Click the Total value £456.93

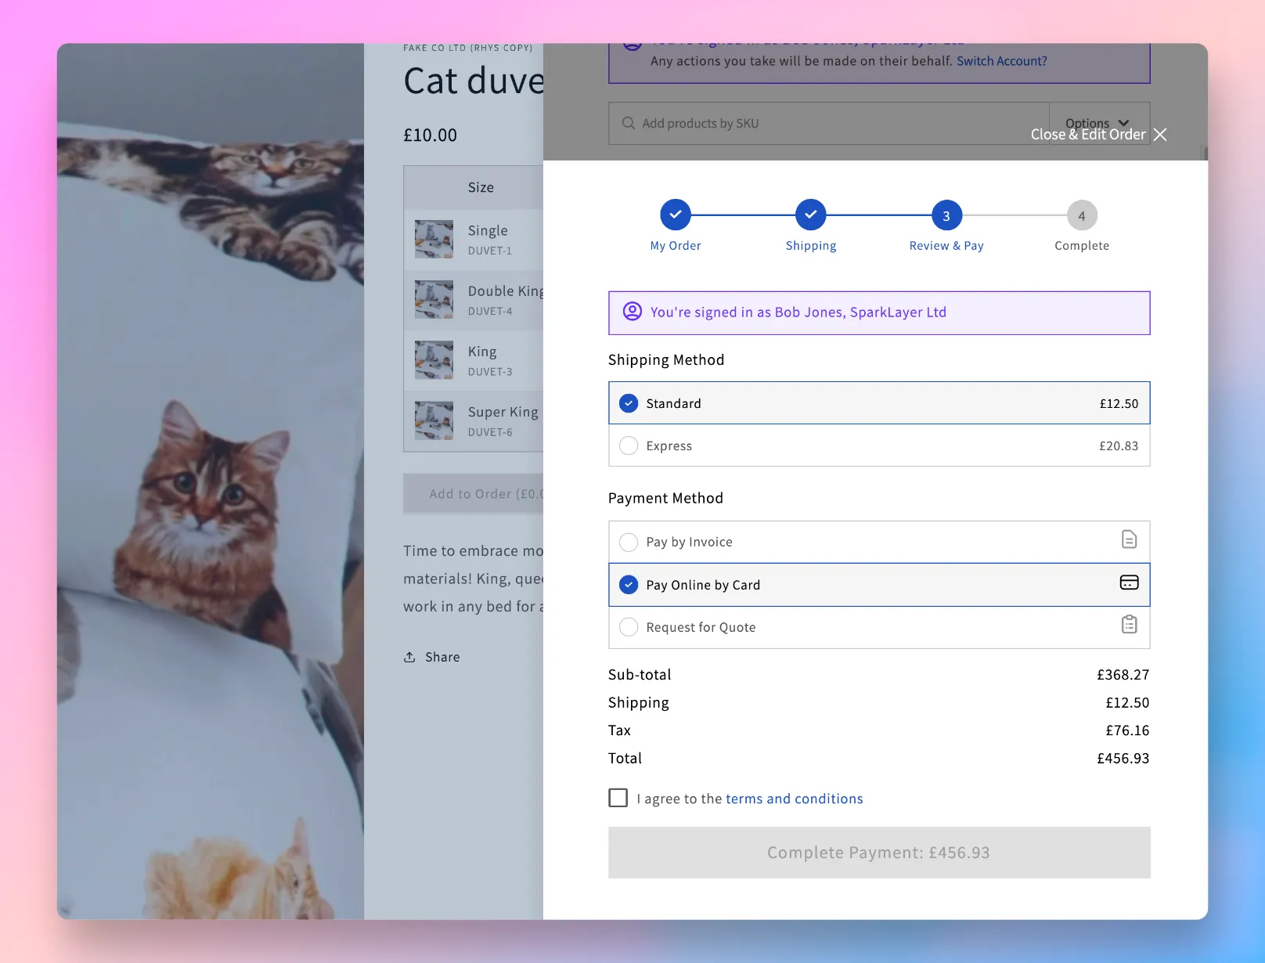(1123, 759)
